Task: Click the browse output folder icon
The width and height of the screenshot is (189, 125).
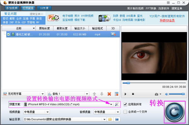Action: click(110, 119)
